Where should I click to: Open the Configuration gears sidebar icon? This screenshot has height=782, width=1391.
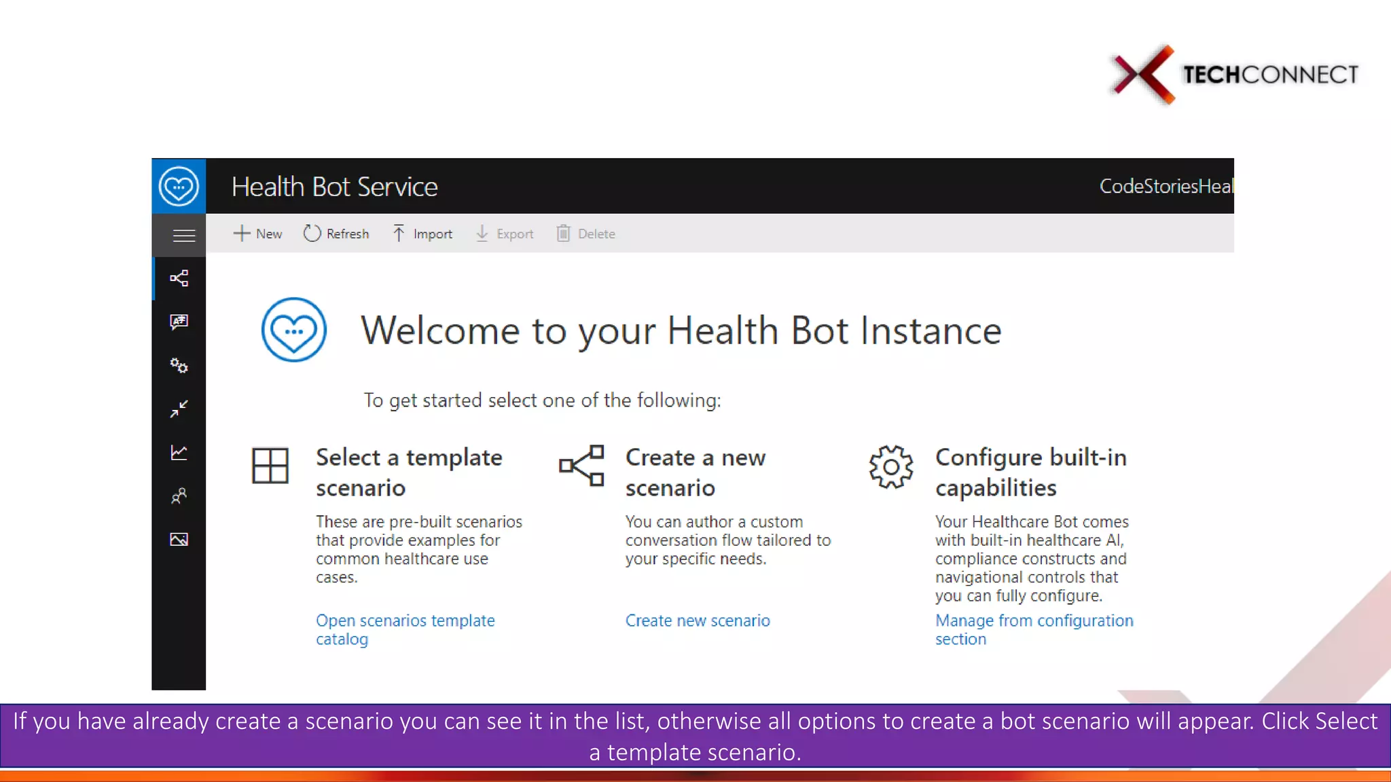179,365
